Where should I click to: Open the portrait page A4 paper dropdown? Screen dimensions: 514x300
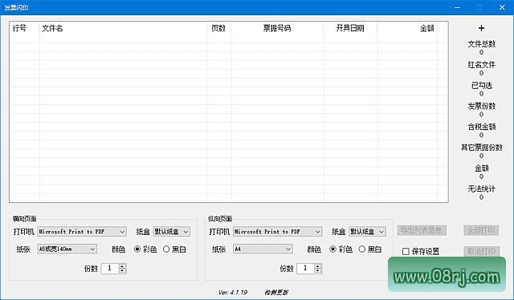click(x=263, y=249)
